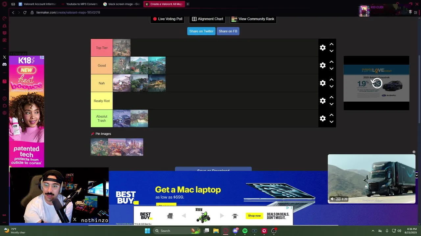421x236 pixels.
Task: Select the map image in Top Tier
Action: click(x=122, y=48)
